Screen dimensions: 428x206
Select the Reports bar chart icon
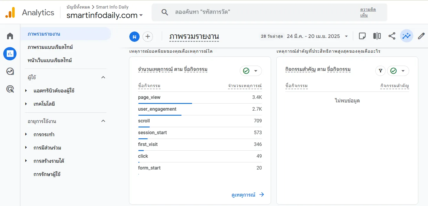pyautogui.click(x=10, y=54)
